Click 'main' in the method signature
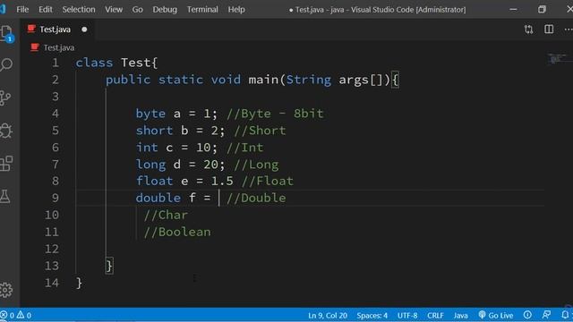573x322 pixels. (x=263, y=80)
